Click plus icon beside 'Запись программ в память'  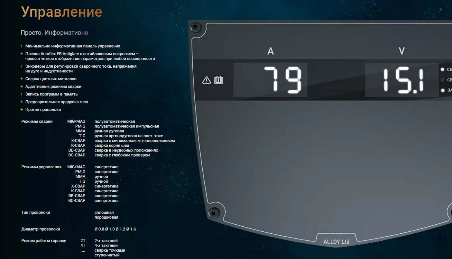(22, 94)
